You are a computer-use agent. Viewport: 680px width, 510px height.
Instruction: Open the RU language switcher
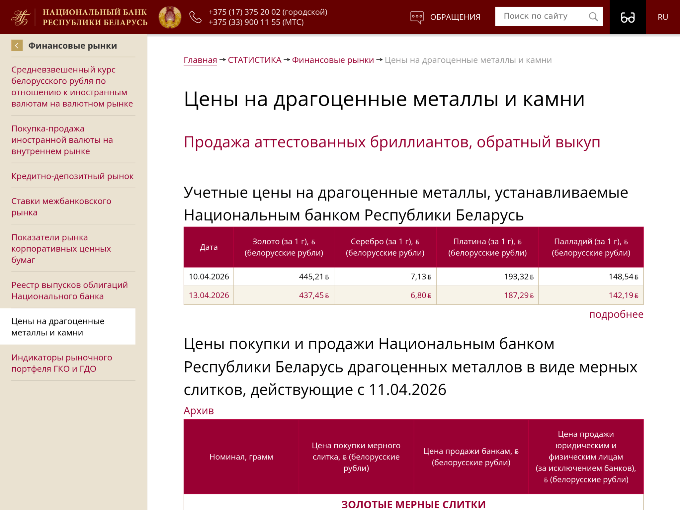[663, 17]
